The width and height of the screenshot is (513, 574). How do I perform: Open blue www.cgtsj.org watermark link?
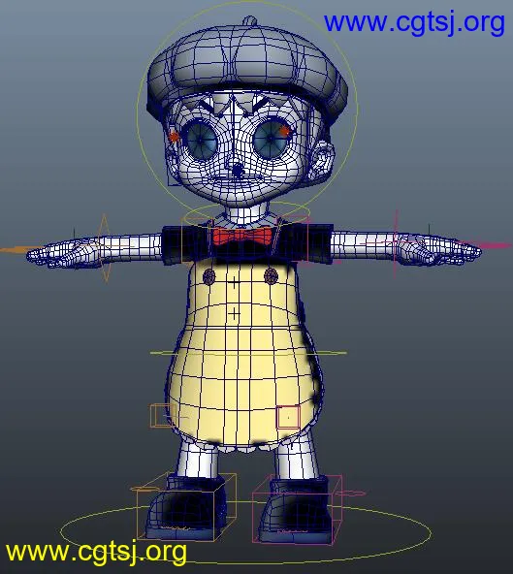414,23
